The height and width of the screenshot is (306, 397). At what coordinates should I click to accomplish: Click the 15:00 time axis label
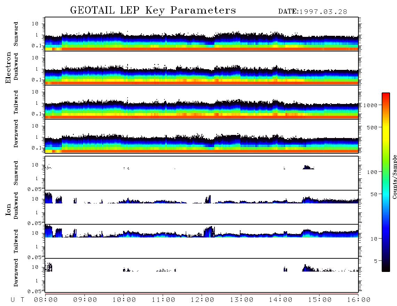320,300
